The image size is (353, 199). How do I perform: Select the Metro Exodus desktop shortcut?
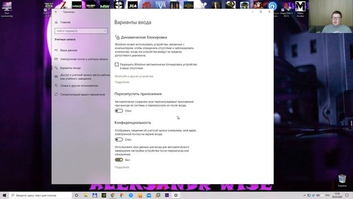pyautogui.click(x=300, y=9)
